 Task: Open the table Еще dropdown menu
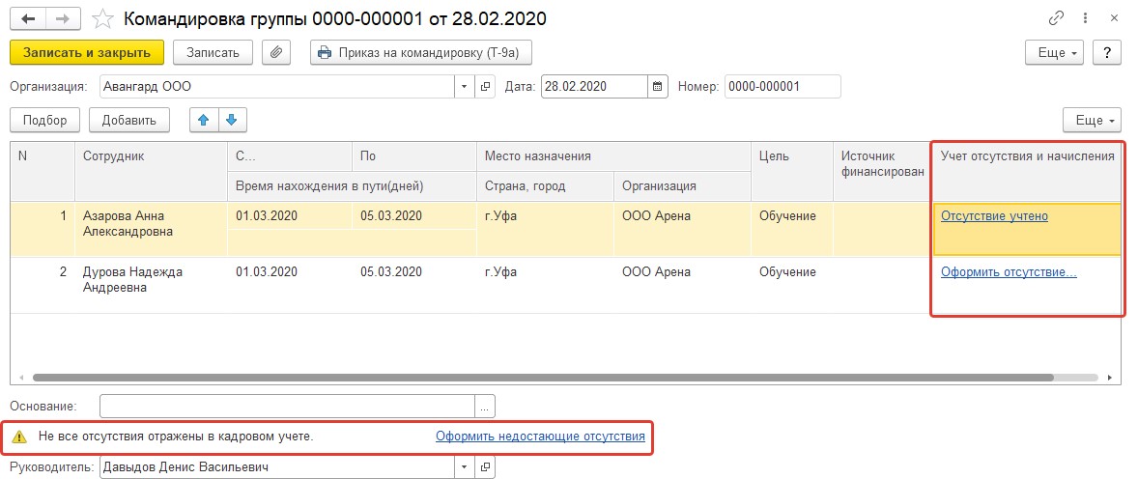coord(1092,121)
